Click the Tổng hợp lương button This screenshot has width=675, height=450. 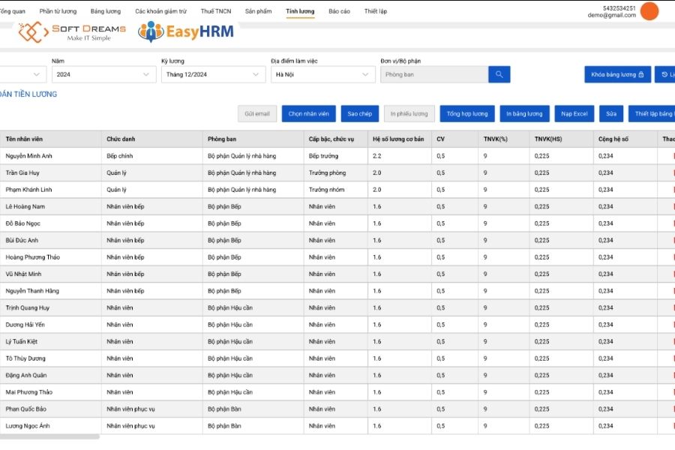467,114
